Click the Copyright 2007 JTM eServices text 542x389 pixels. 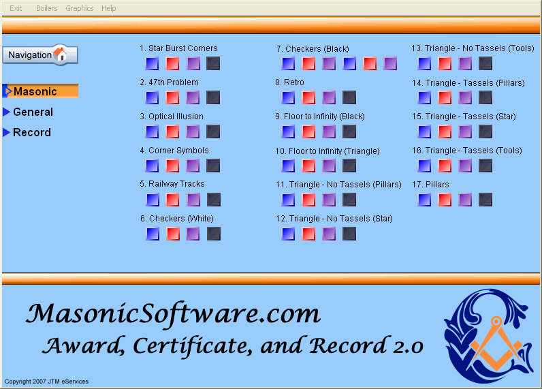coord(46,382)
